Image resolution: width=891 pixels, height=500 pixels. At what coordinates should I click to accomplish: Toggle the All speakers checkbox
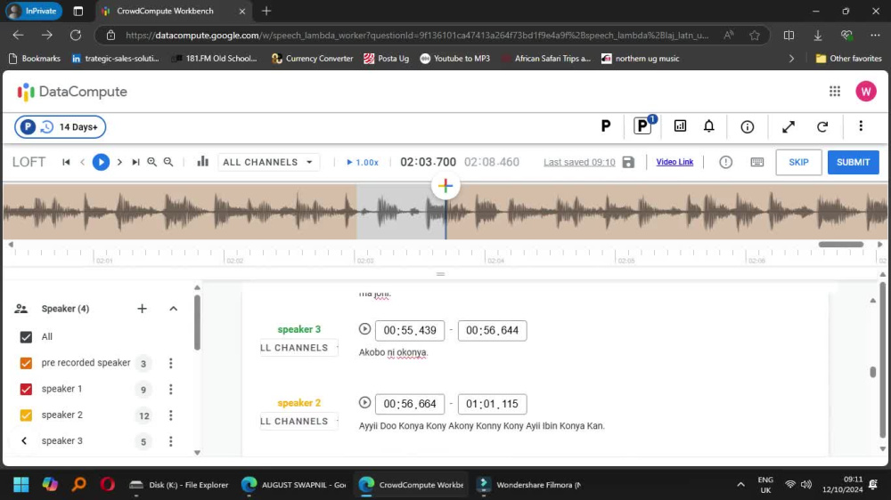tap(26, 337)
